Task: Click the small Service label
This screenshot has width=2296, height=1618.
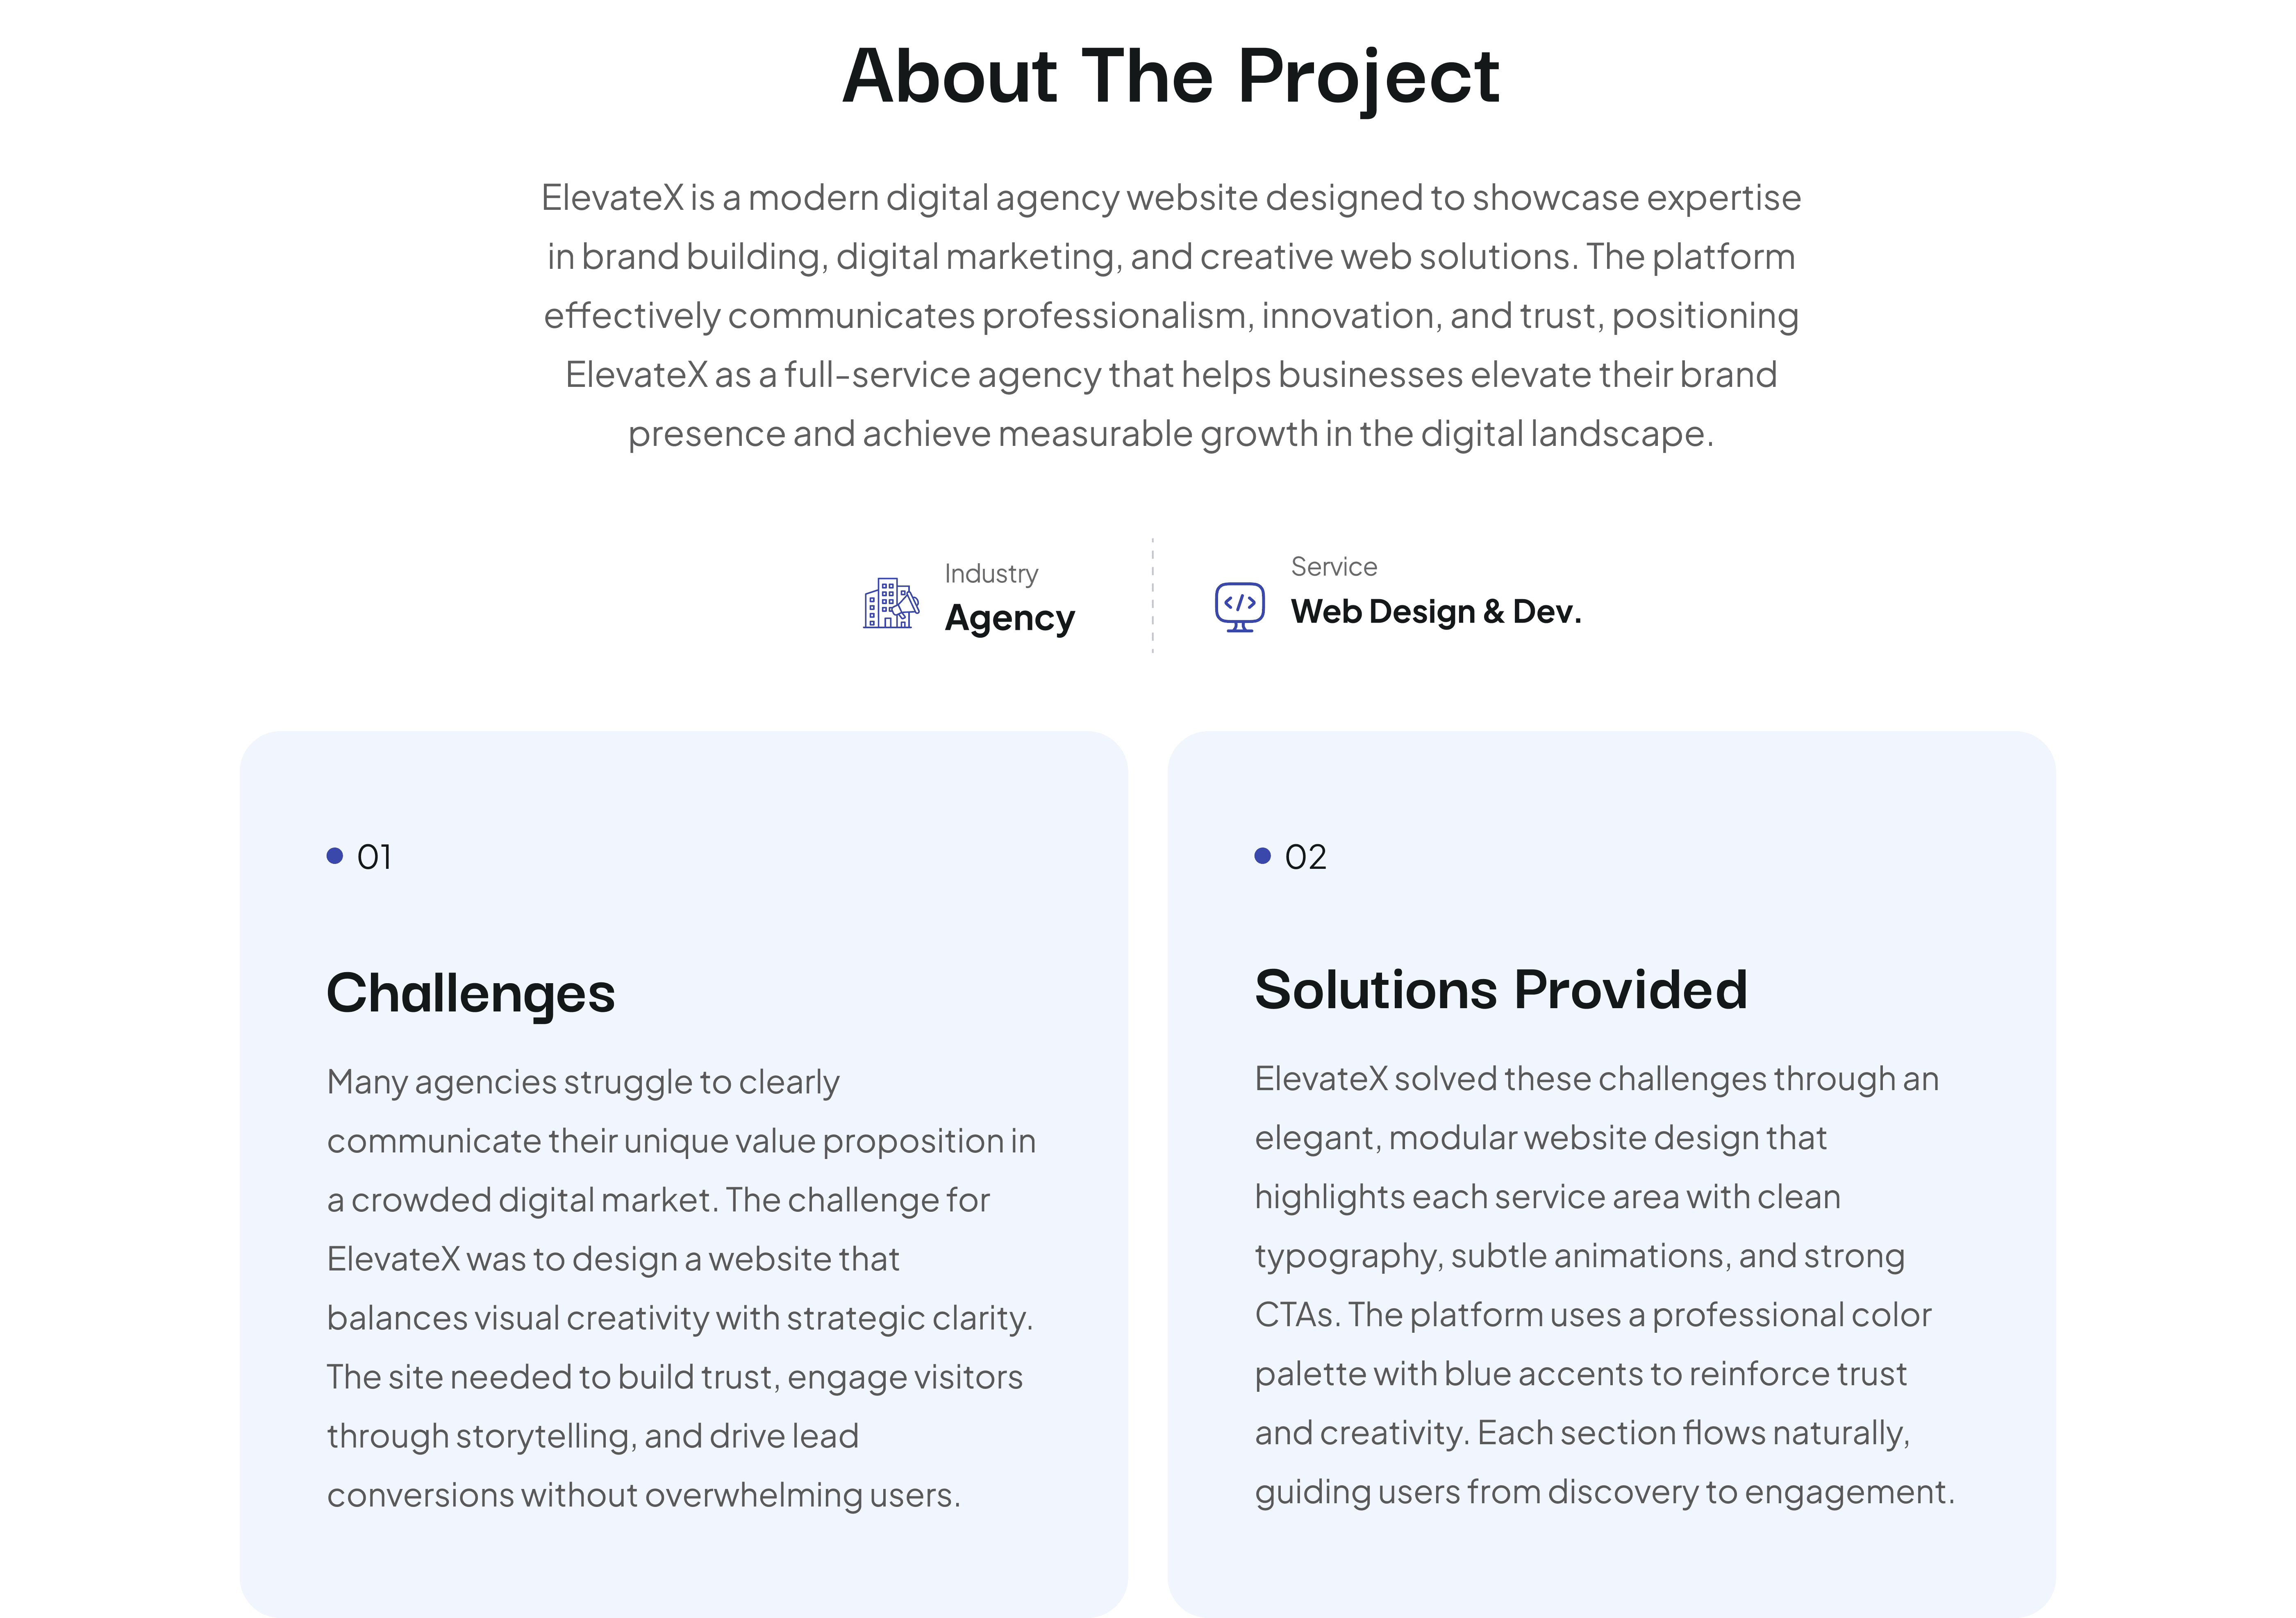Action: [x=1333, y=567]
